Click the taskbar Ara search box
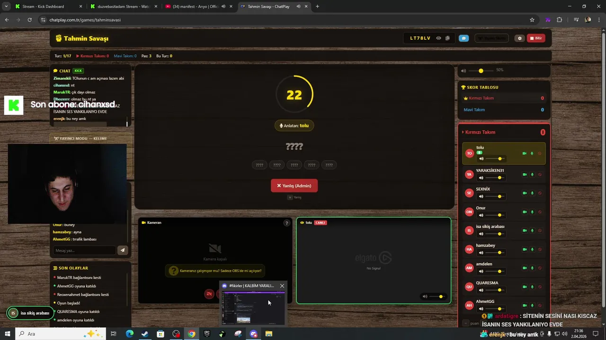 tap(61, 334)
